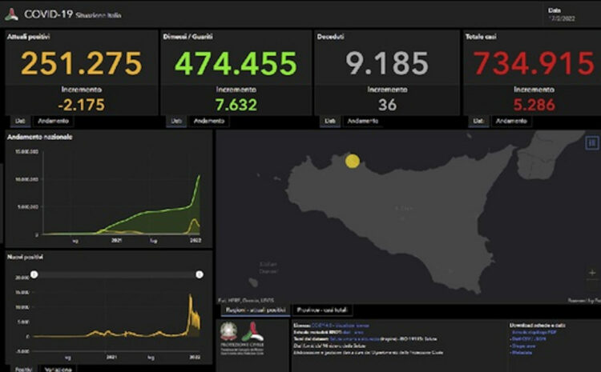Open Andamento tab under Deceduti
The image size is (601, 372).
pyautogui.click(x=362, y=121)
